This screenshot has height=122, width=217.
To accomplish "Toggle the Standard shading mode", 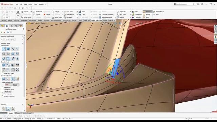I will click(147, 12).
